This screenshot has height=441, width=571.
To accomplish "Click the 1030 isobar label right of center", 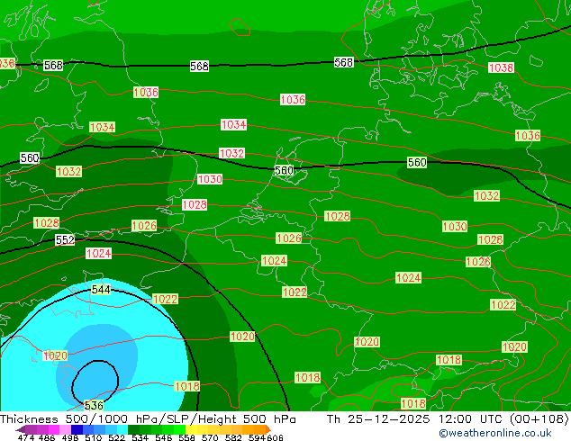I will pyautogui.click(x=455, y=227).
